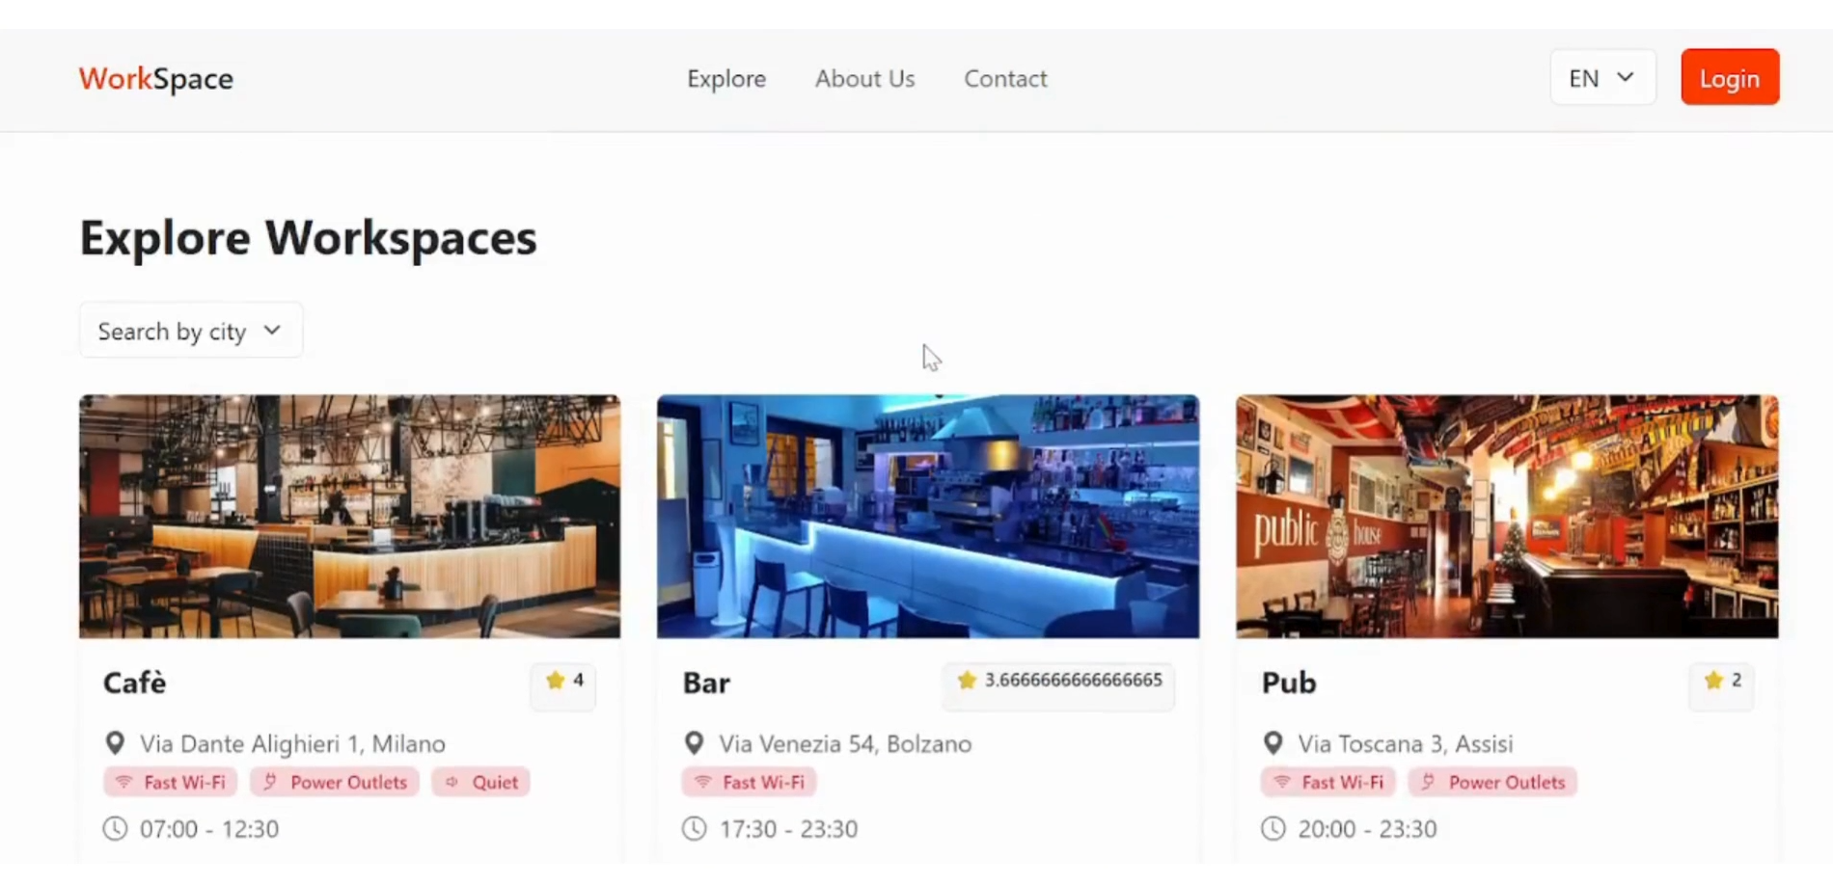
Task: Click the Quiet tag on Cafè card
Action: click(x=480, y=782)
